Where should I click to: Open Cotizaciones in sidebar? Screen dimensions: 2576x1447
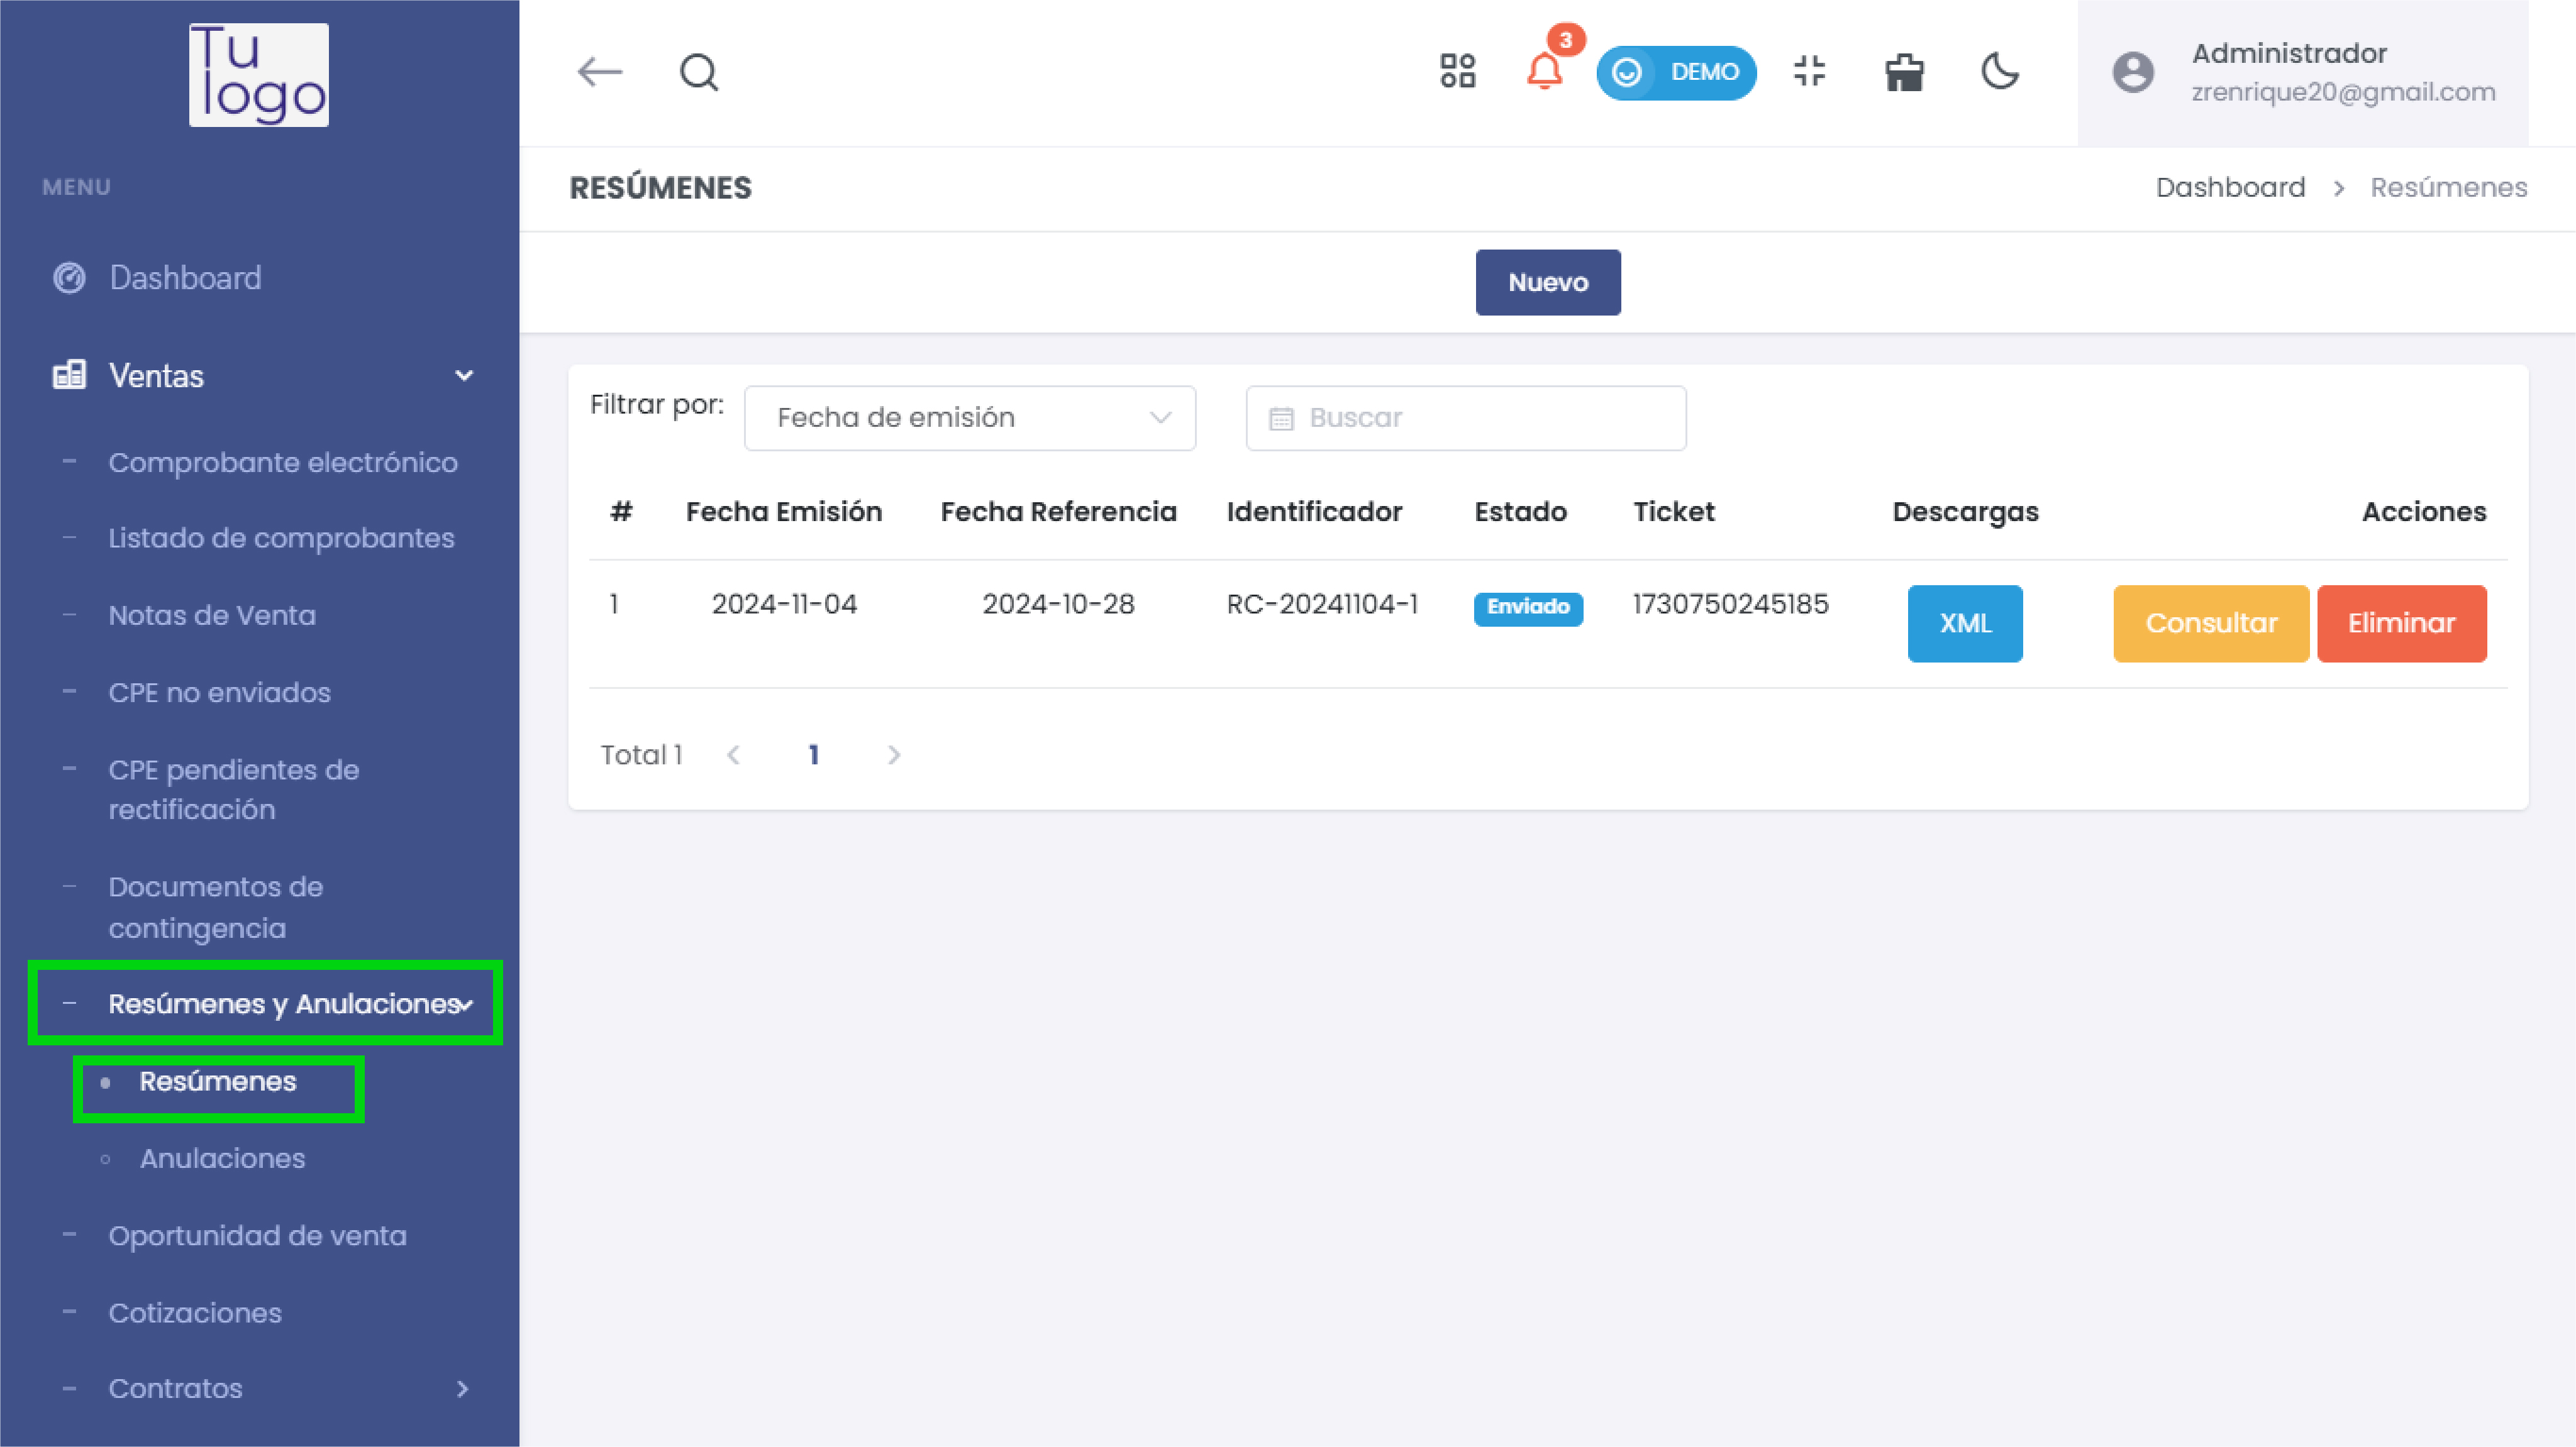(195, 1313)
